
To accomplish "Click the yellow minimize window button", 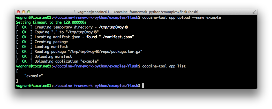I will coord(24,12).
